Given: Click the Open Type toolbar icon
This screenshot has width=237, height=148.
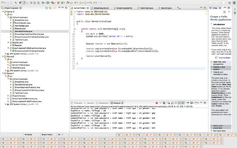Looking at the screenshot, I should [x=68, y=3].
